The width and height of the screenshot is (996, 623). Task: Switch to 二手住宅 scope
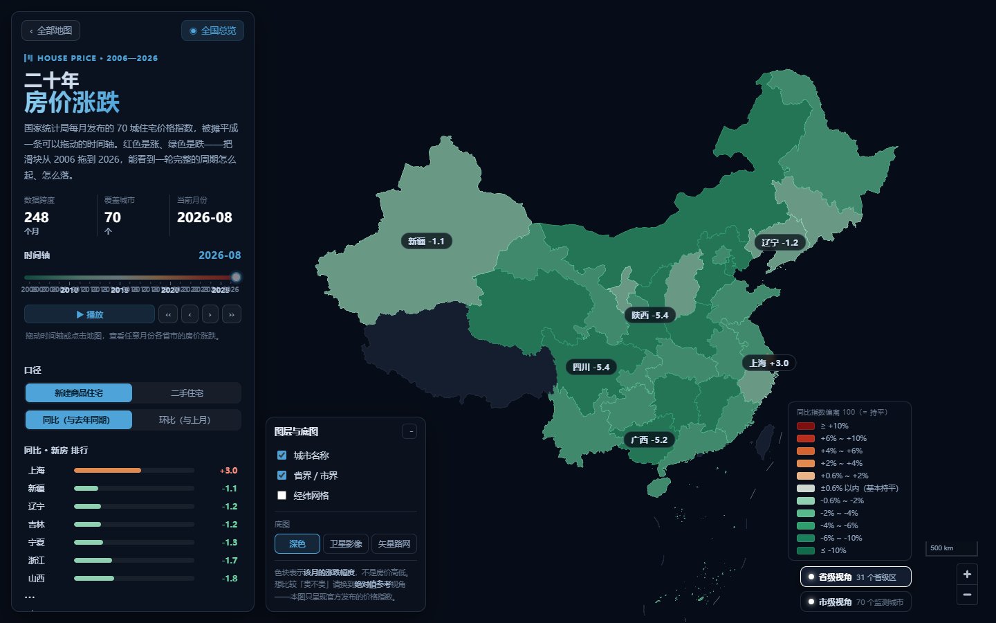click(x=187, y=393)
